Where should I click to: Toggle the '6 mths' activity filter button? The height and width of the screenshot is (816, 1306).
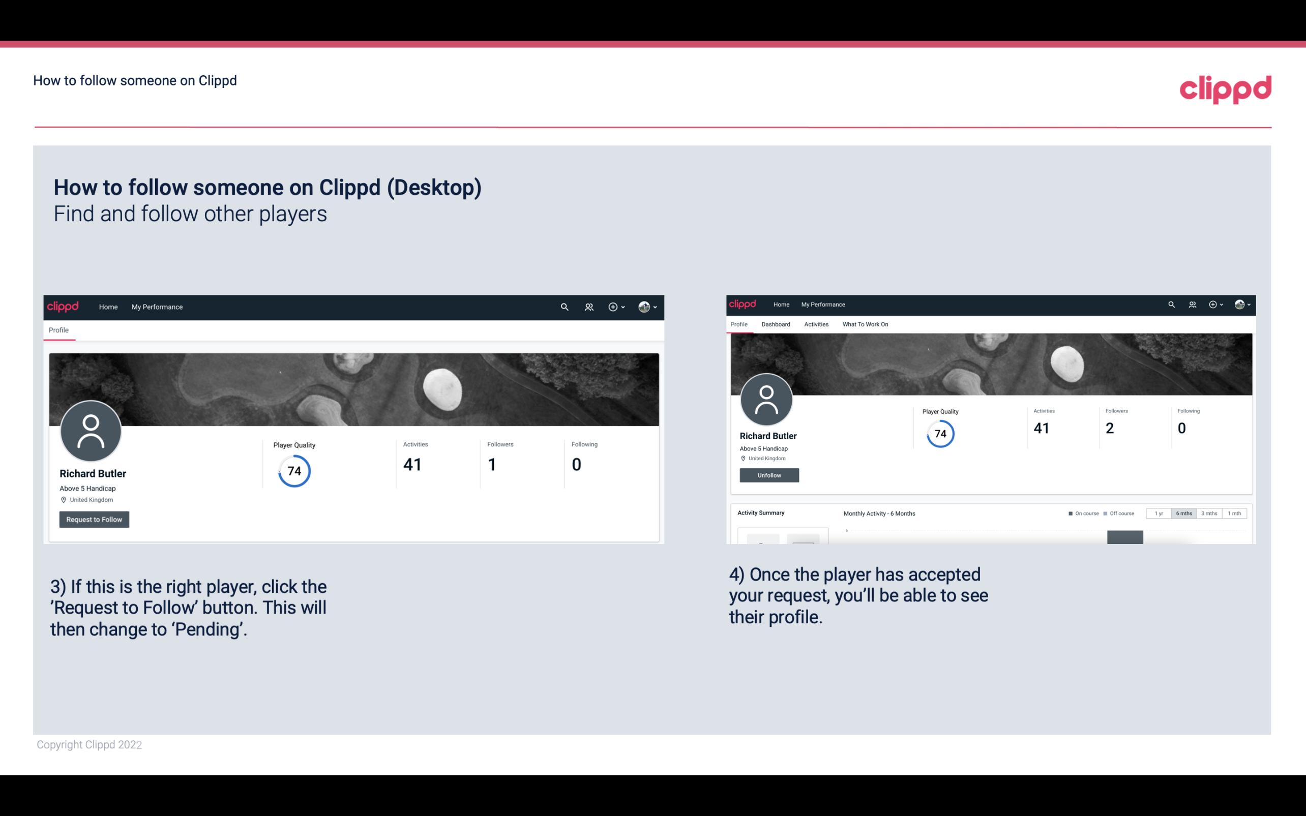point(1184,512)
